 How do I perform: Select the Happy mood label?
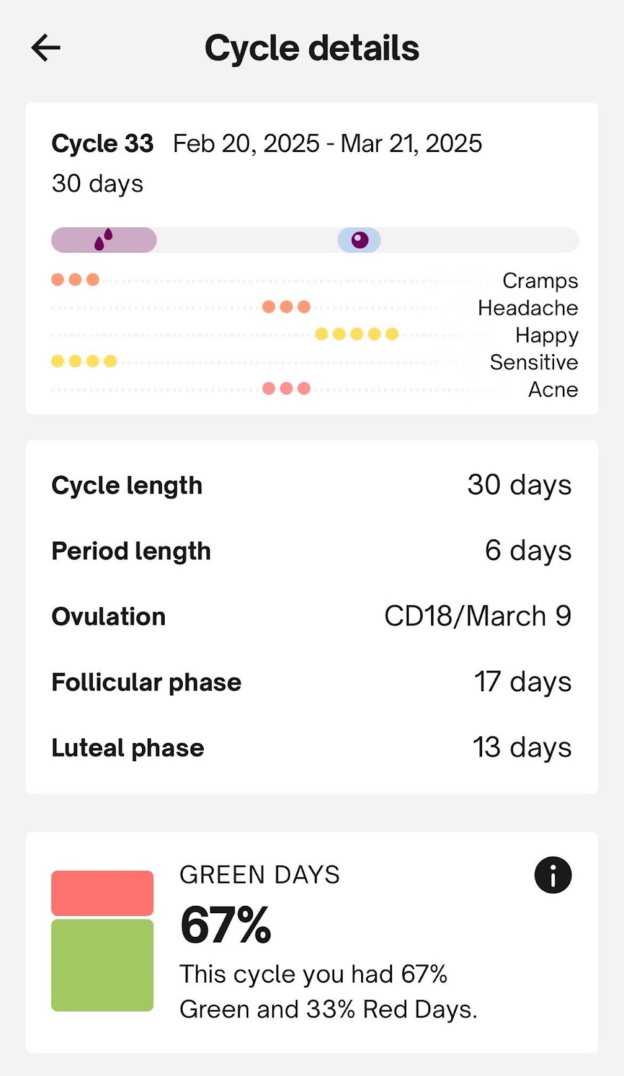coord(547,335)
